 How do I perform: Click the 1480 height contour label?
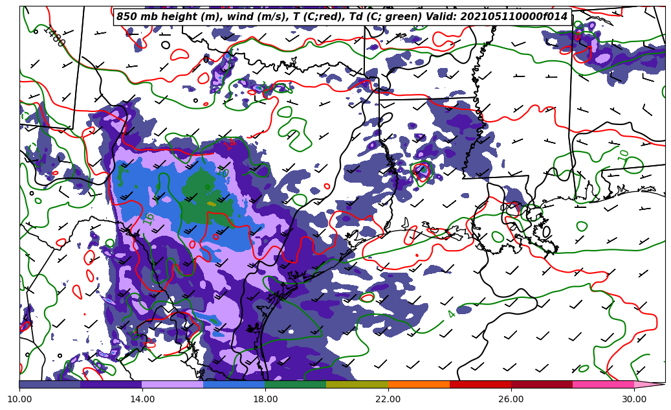(x=54, y=36)
